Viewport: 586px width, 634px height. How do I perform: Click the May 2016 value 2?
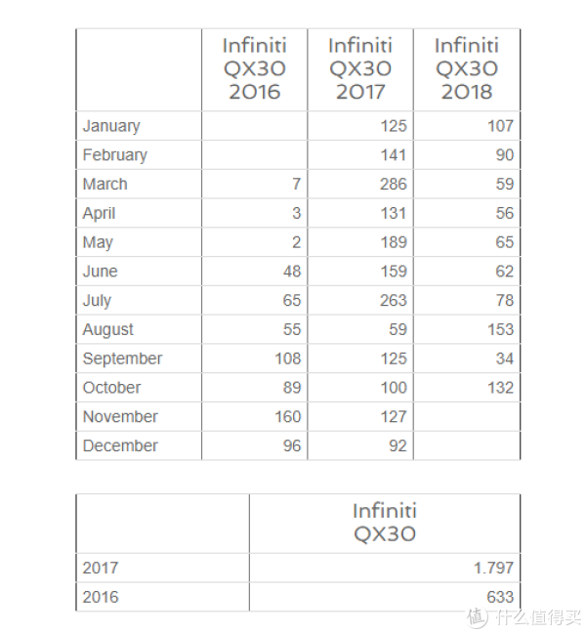point(297,242)
